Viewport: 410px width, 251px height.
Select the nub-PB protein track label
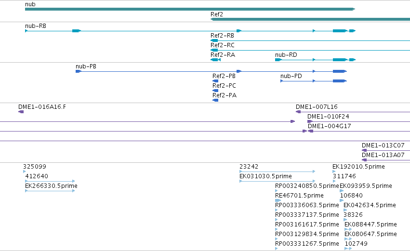point(86,66)
